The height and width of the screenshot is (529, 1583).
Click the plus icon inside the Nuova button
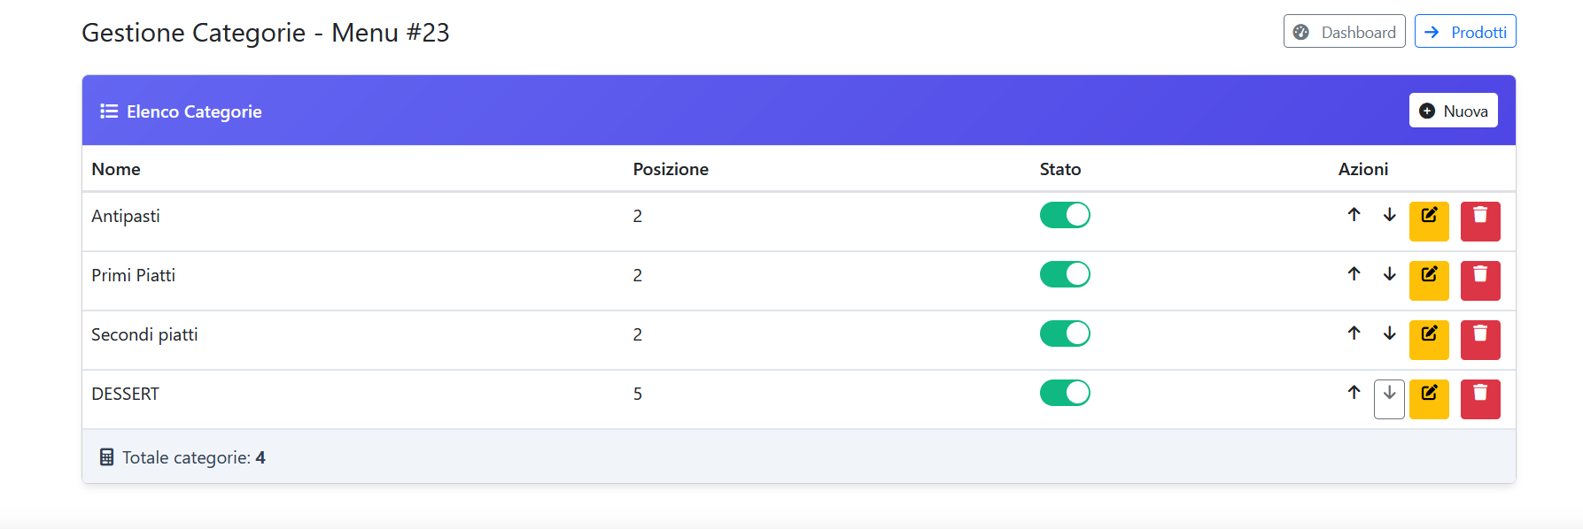coord(1427,111)
